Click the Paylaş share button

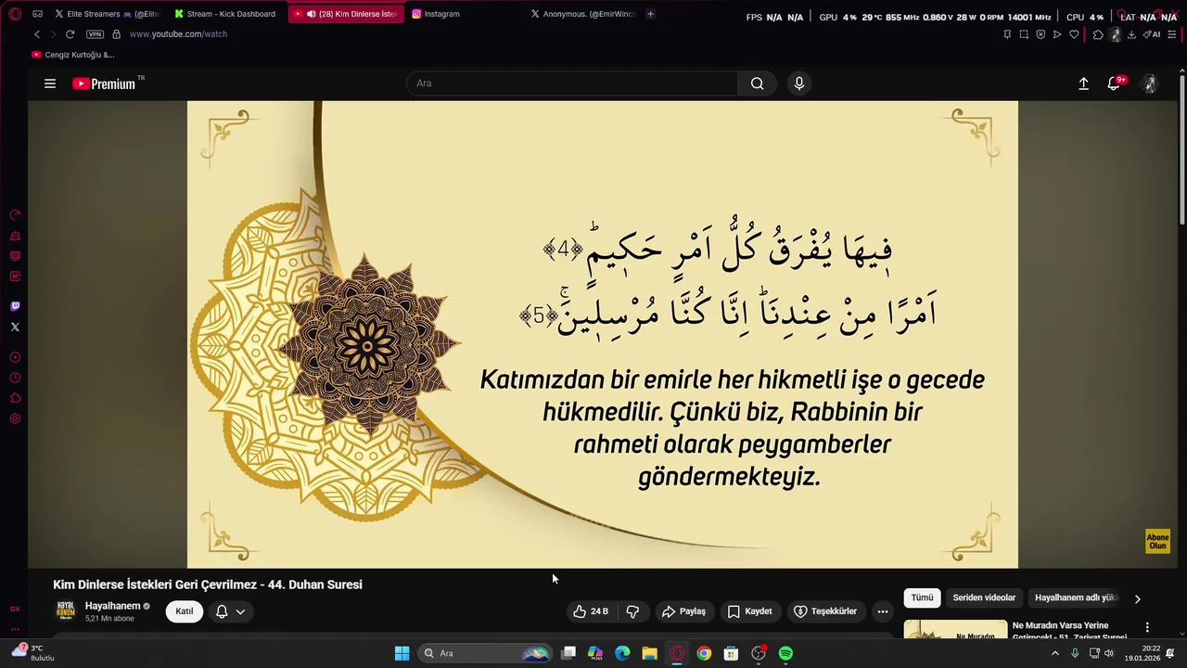click(x=683, y=611)
